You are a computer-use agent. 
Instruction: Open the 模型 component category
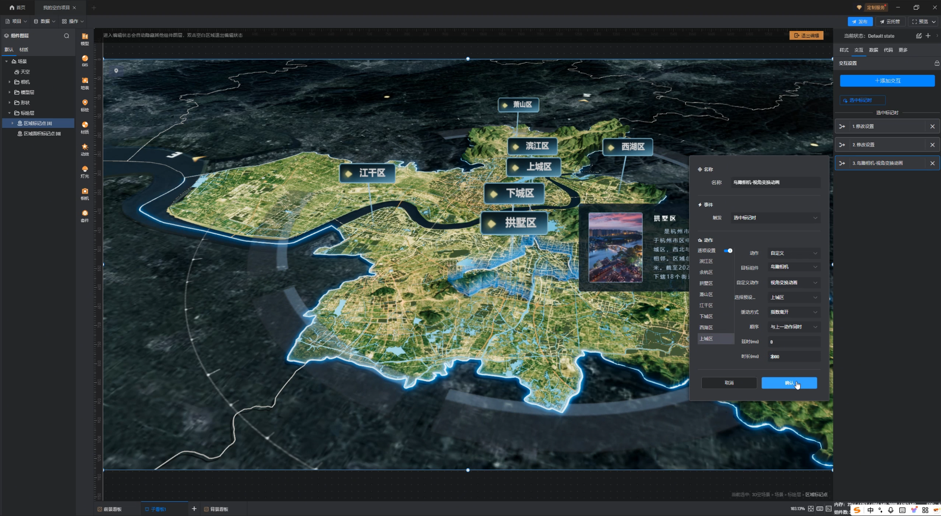(x=85, y=39)
